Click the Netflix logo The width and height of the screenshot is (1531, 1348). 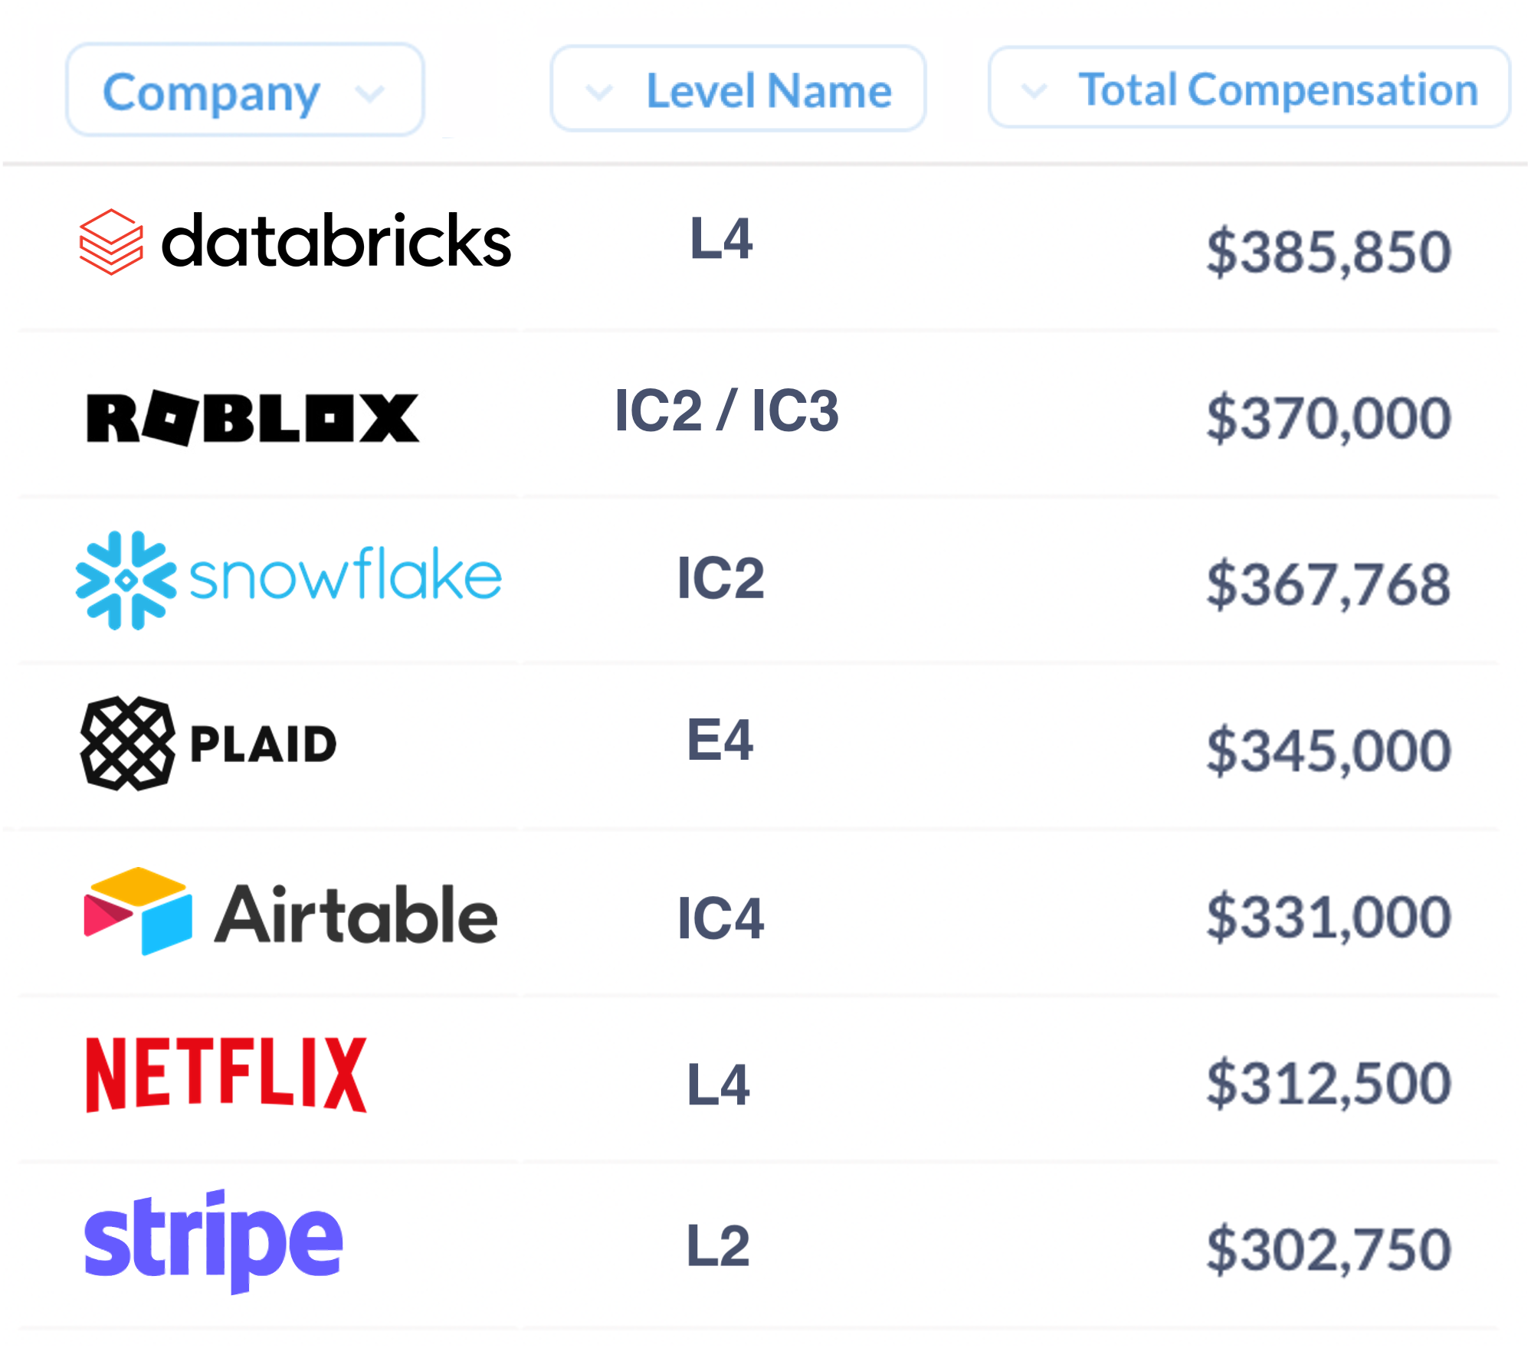tap(226, 1075)
